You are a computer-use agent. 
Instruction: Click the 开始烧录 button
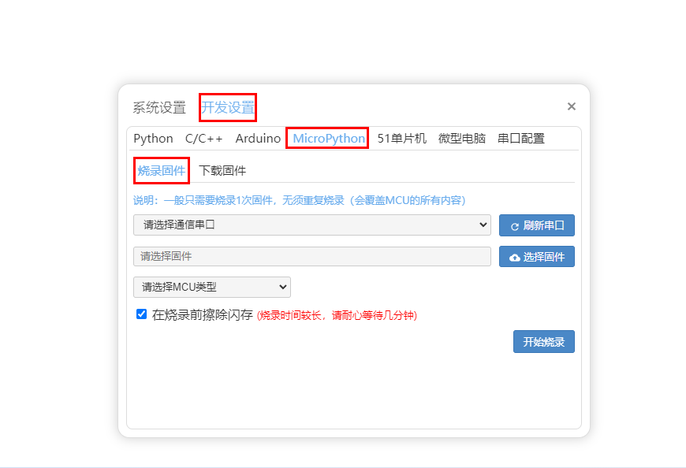point(544,342)
